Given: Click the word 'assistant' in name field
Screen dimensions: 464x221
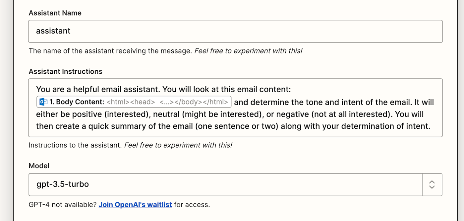Looking at the screenshot, I should 53,31.
